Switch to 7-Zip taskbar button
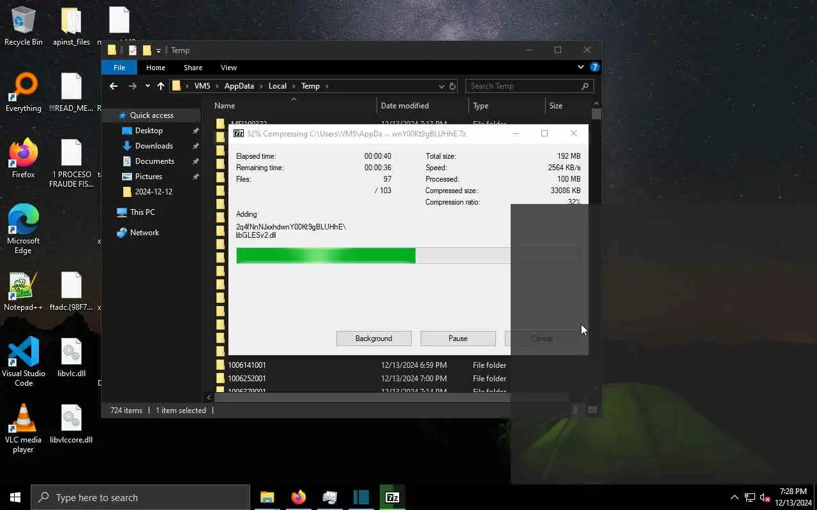This screenshot has height=510, width=817. point(393,497)
